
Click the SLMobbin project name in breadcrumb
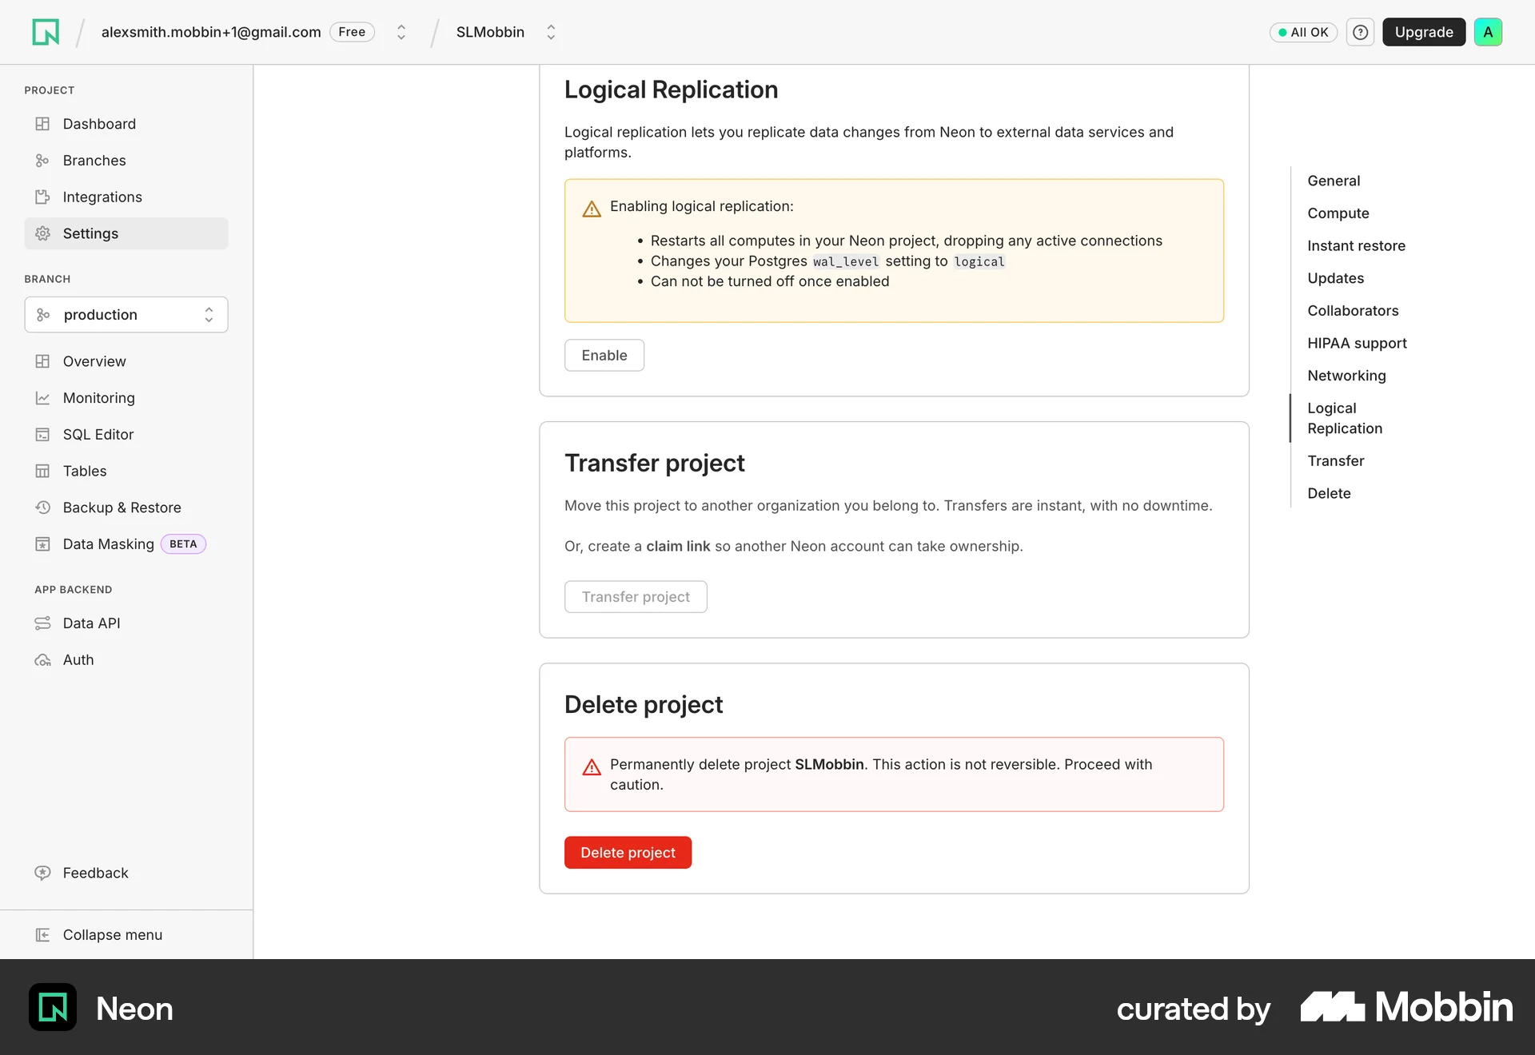click(x=490, y=32)
